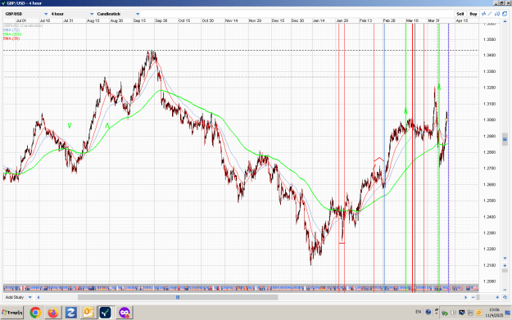Select the EMA (34) legend label

(11, 38)
